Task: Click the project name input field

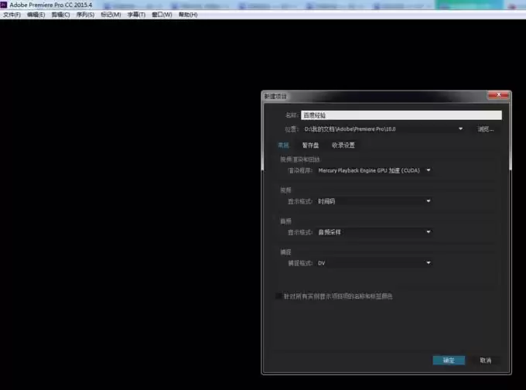Action: [x=401, y=115]
